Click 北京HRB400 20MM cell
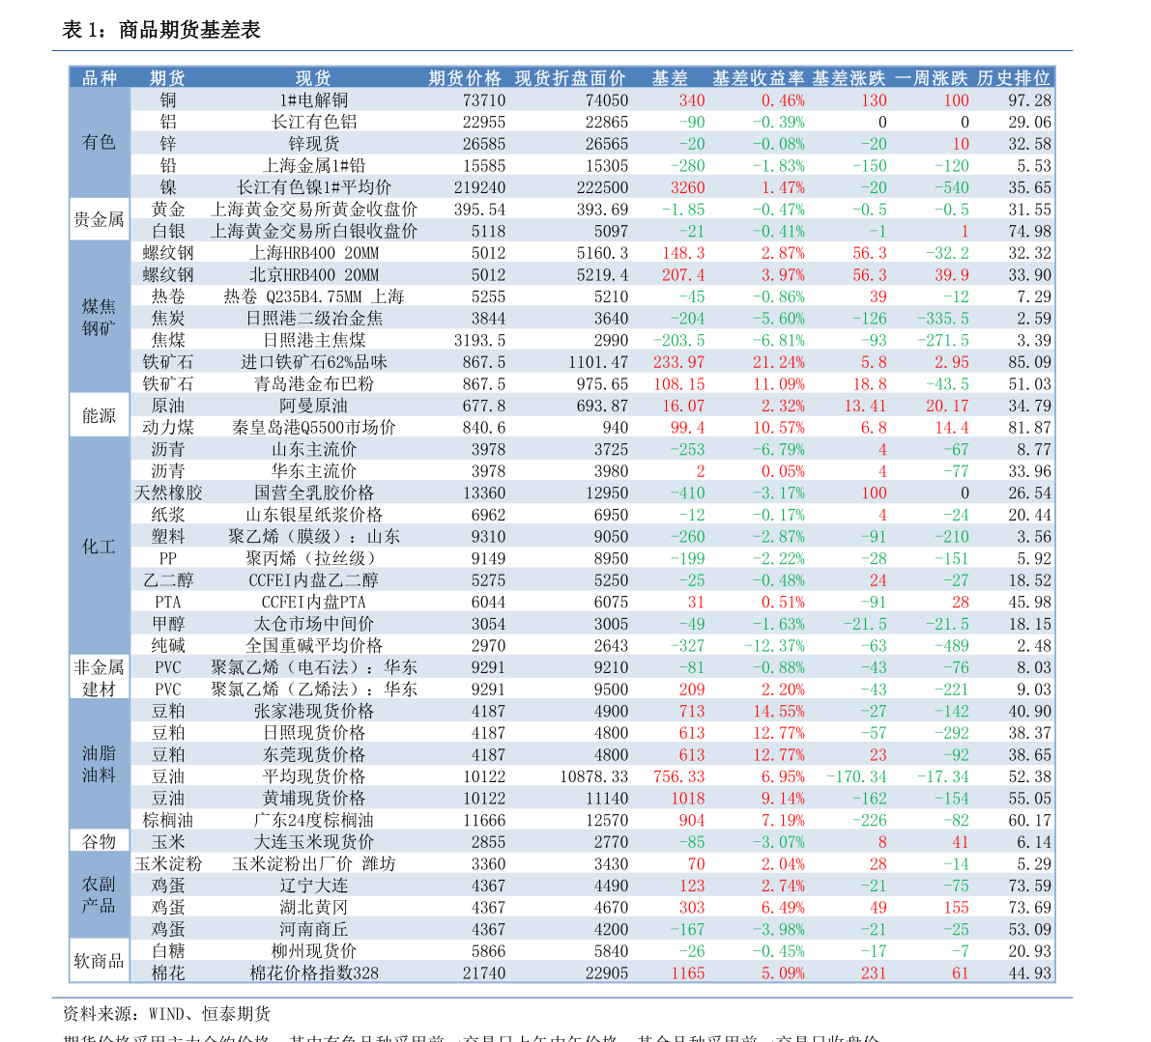The height and width of the screenshot is (1042, 1151). point(313,275)
